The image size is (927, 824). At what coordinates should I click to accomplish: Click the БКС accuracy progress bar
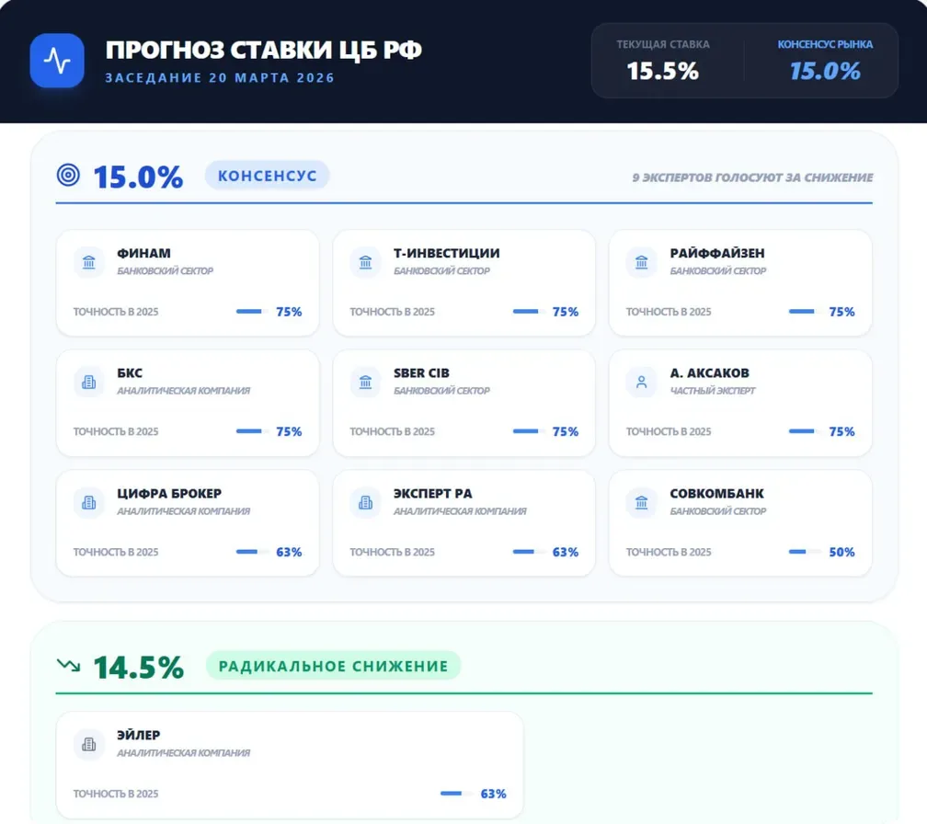[252, 431]
